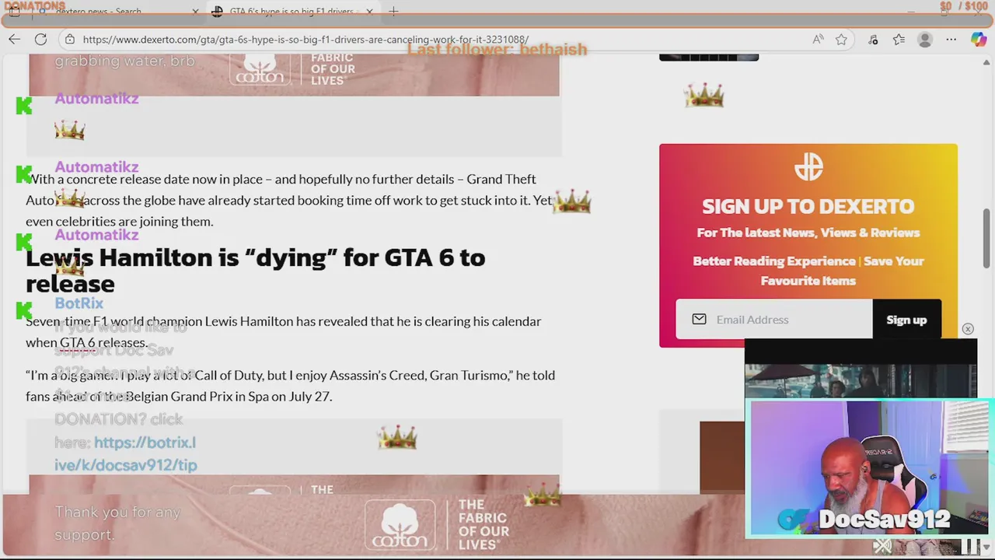Launch the Copilot sidebar
This screenshot has height=560, width=995.
click(978, 39)
